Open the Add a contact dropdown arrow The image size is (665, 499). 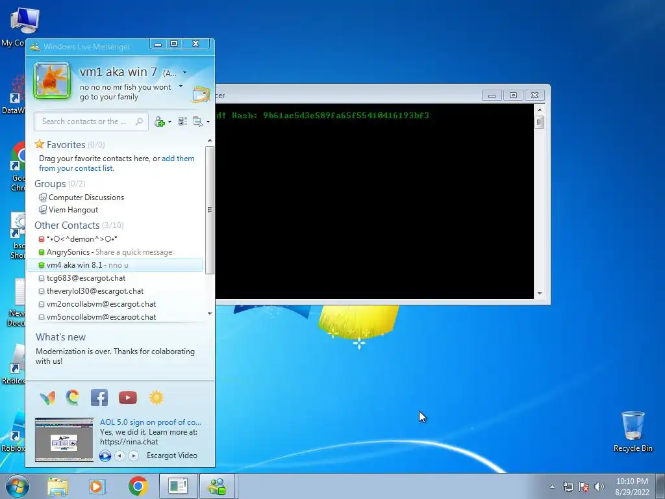(x=170, y=122)
